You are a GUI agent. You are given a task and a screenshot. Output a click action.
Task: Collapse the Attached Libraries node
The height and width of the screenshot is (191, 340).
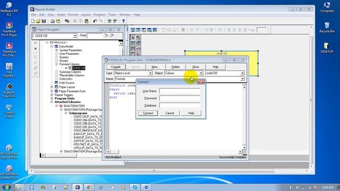[52, 102]
